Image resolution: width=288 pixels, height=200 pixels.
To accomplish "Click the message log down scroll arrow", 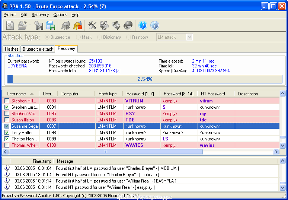I will coord(282,187).
